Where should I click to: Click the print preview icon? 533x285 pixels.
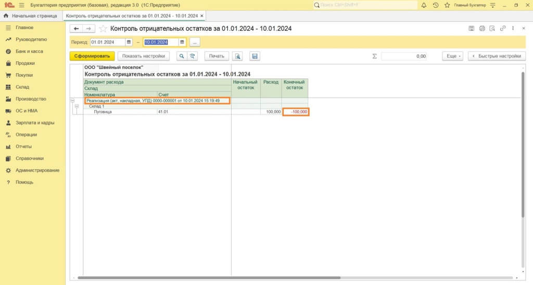[238, 56]
